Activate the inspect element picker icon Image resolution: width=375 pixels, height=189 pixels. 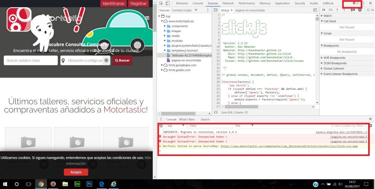coord(161,3)
